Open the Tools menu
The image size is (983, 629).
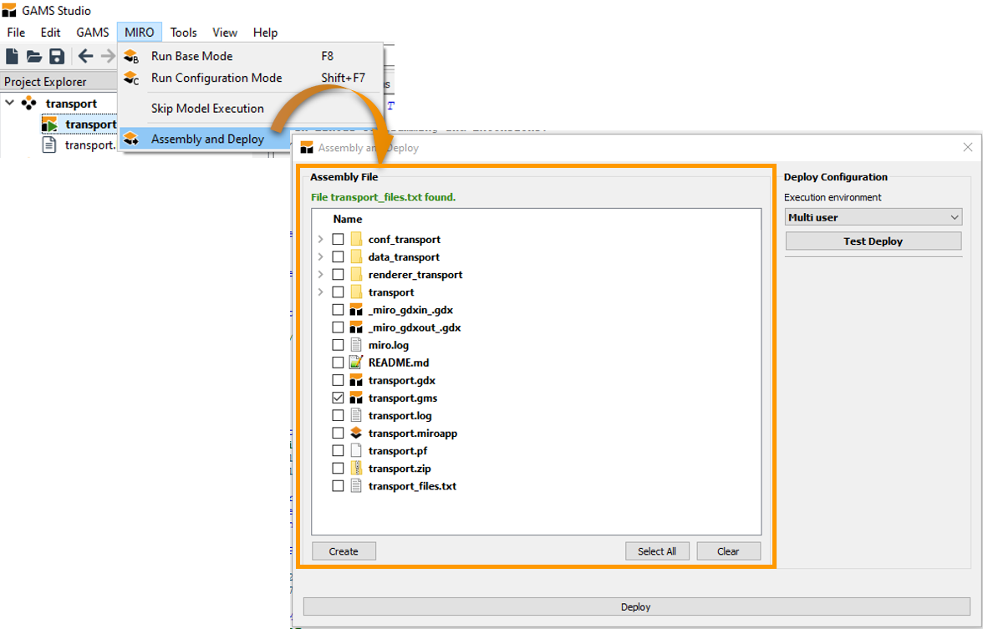[183, 33]
